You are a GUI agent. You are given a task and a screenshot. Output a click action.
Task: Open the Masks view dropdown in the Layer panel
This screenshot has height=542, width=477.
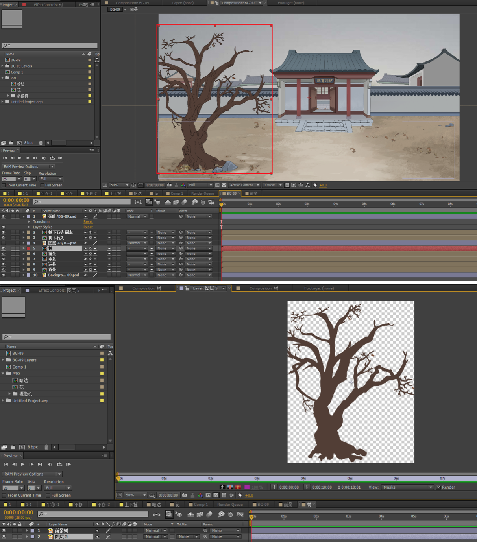click(x=407, y=487)
